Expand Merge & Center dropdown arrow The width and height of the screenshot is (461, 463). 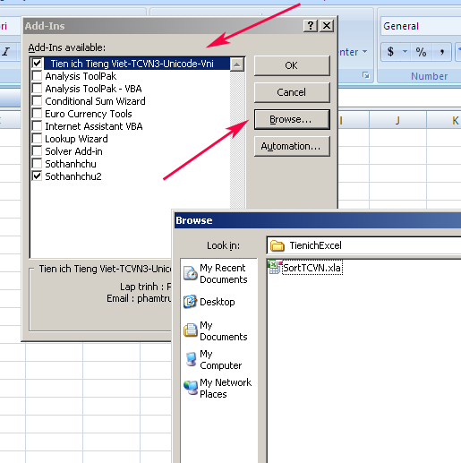coord(365,52)
